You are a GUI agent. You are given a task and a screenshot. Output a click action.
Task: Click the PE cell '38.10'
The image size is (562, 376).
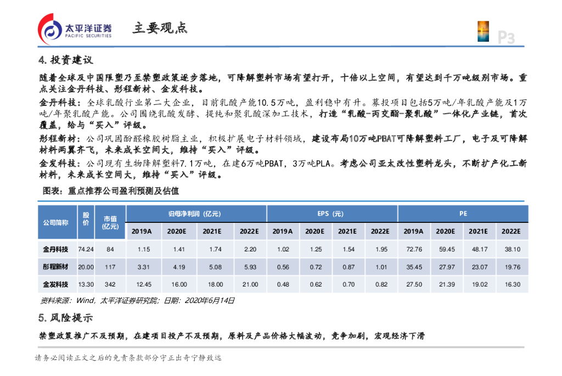click(513, 249)
